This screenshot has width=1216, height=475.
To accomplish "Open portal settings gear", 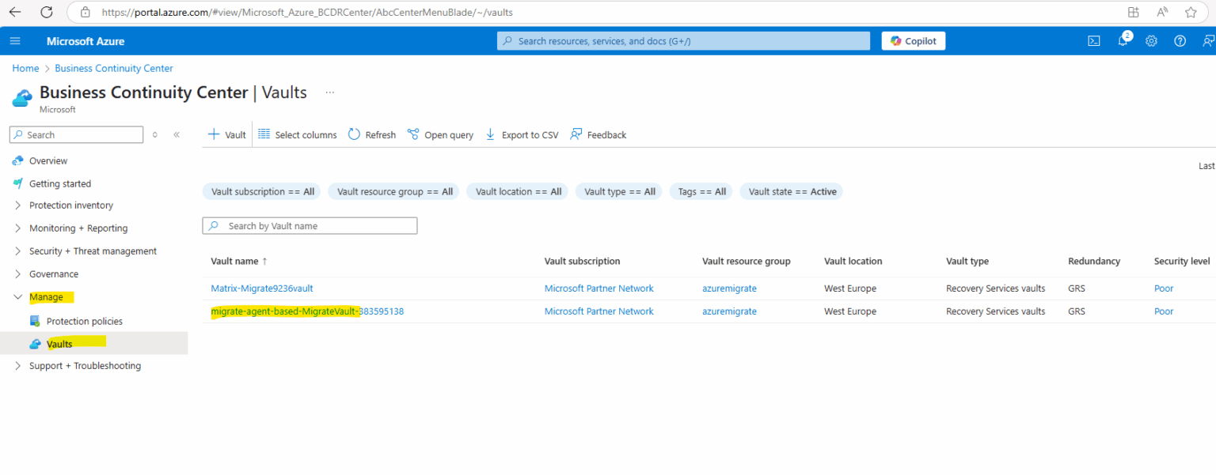I will [1150, 40].
